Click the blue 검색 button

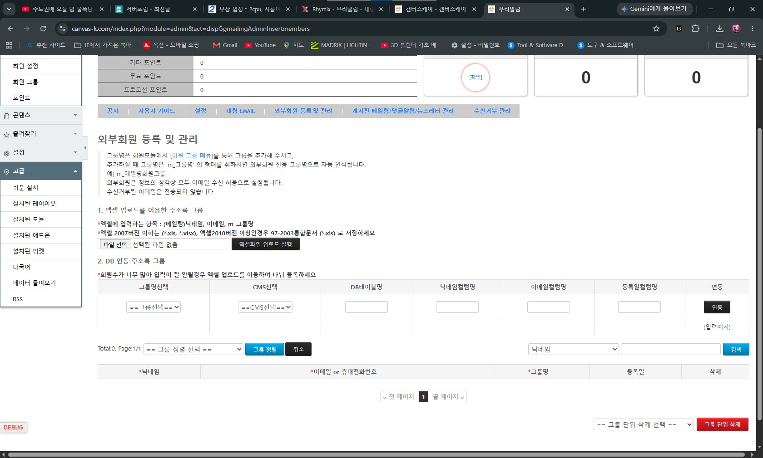click(x=736, y=349)
